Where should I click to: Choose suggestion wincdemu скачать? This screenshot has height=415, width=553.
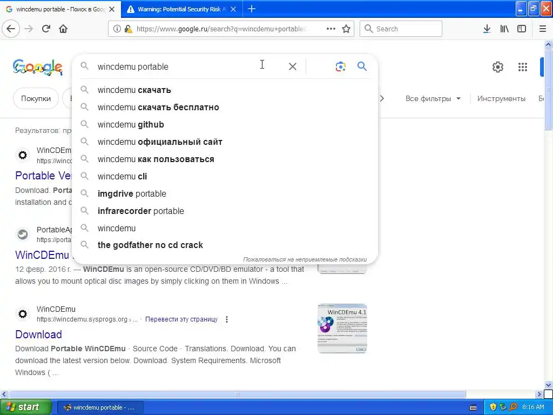click(225, 90)
